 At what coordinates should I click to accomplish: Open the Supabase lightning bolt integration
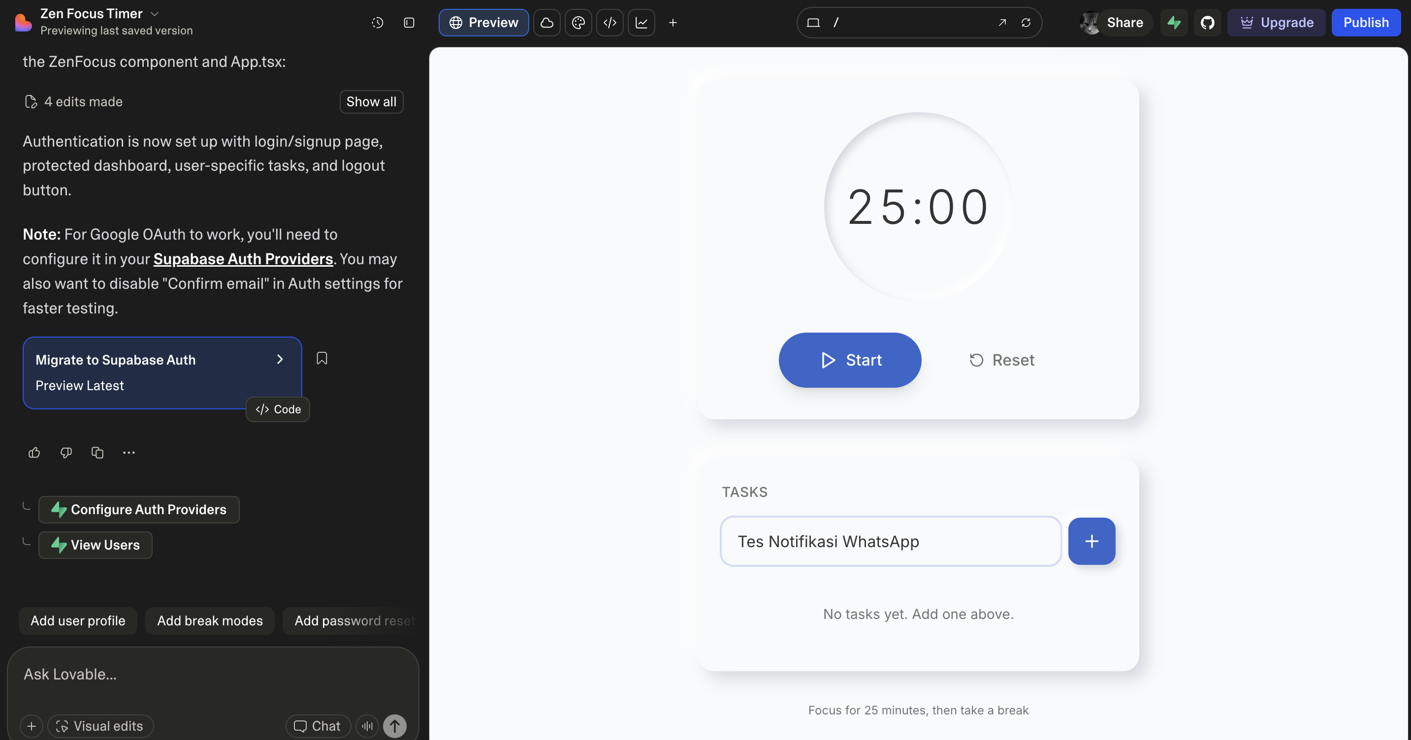coord(1174,23)
